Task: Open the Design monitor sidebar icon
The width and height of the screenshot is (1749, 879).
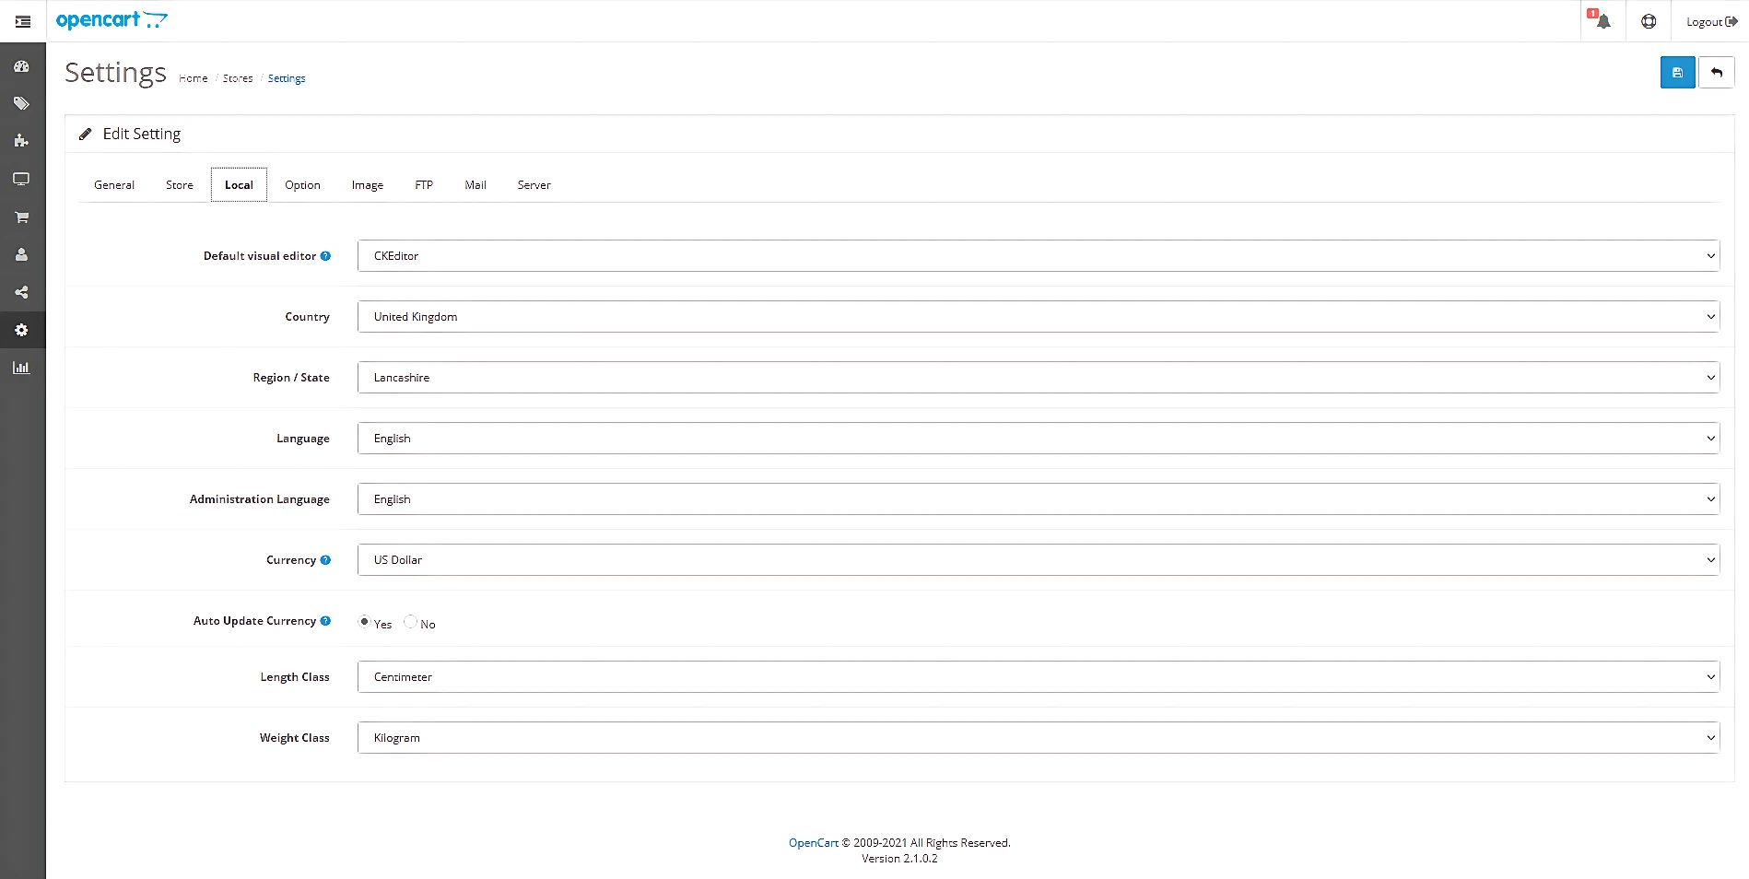Action: pos(21,179)
